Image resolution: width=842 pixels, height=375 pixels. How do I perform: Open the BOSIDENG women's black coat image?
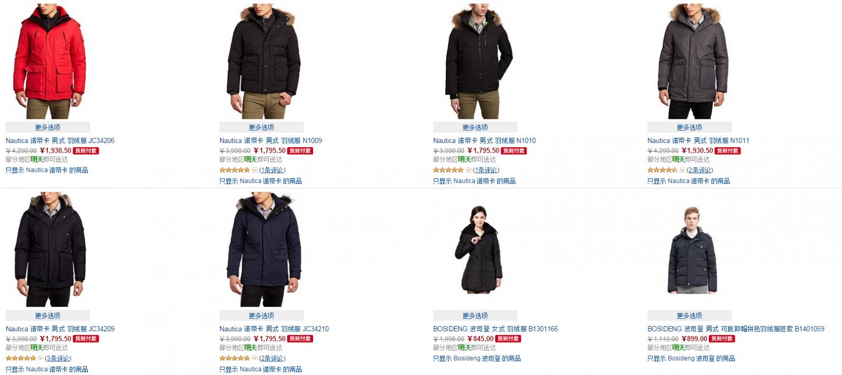click(478, 249)
